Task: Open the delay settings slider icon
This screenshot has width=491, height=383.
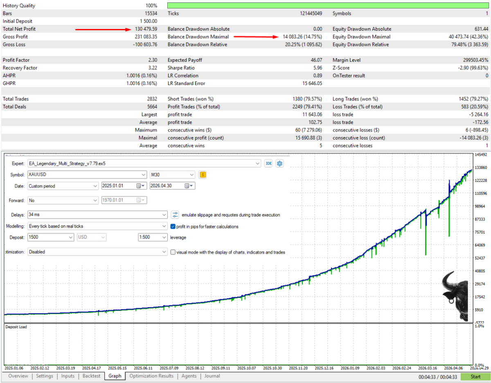Action: (x=175, y=215)
